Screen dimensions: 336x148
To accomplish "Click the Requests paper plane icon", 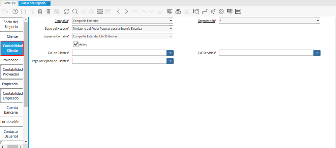I will (x=213, y=11).
